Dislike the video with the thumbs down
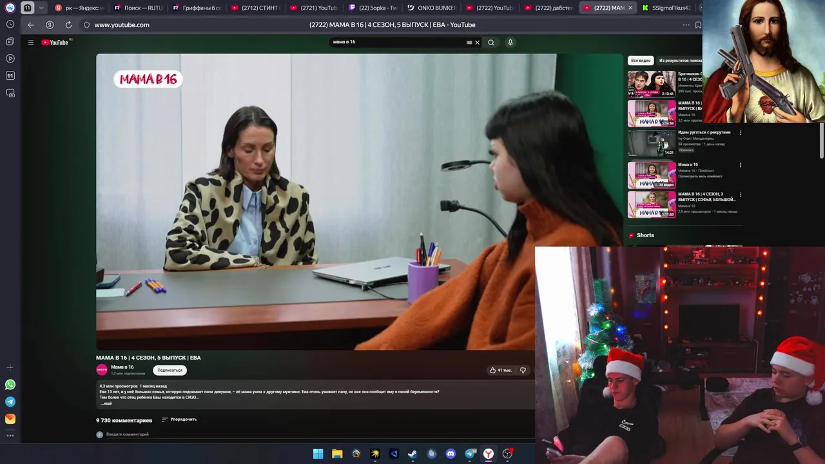The image size is (825, 464). pos(523,371)
